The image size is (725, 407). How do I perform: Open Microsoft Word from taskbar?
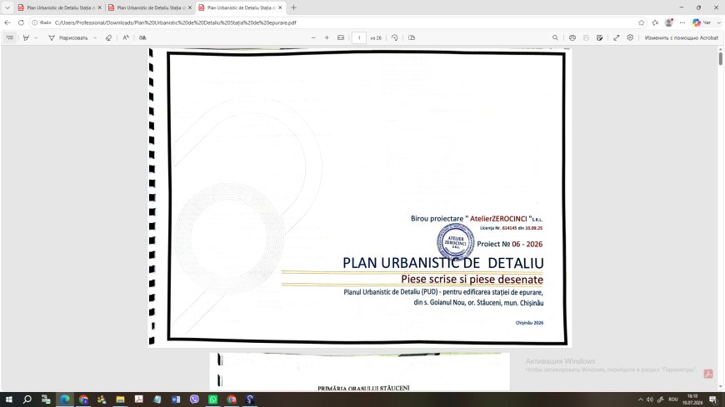pos(176,400)
